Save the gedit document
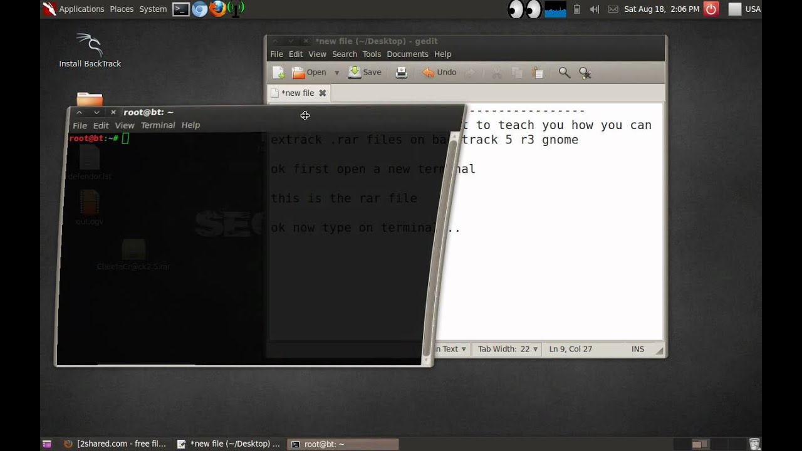Viewport: 802px width, 451px height. point(365,73)
